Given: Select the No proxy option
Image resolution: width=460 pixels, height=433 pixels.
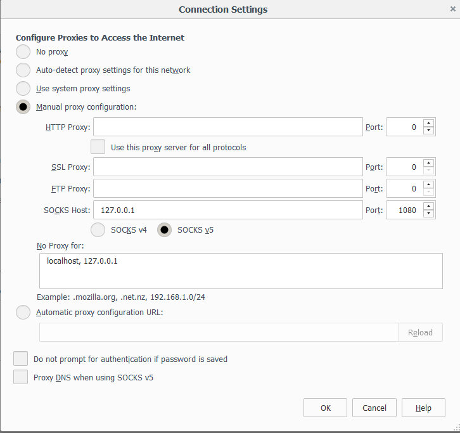Looking at the screenshot, I should click(23, 52).
